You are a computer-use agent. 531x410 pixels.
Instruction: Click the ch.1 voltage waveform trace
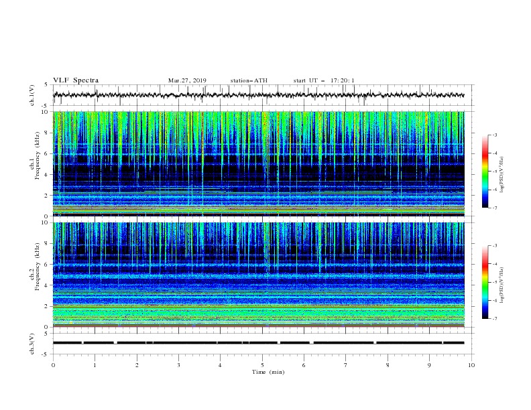pos(259,95)
